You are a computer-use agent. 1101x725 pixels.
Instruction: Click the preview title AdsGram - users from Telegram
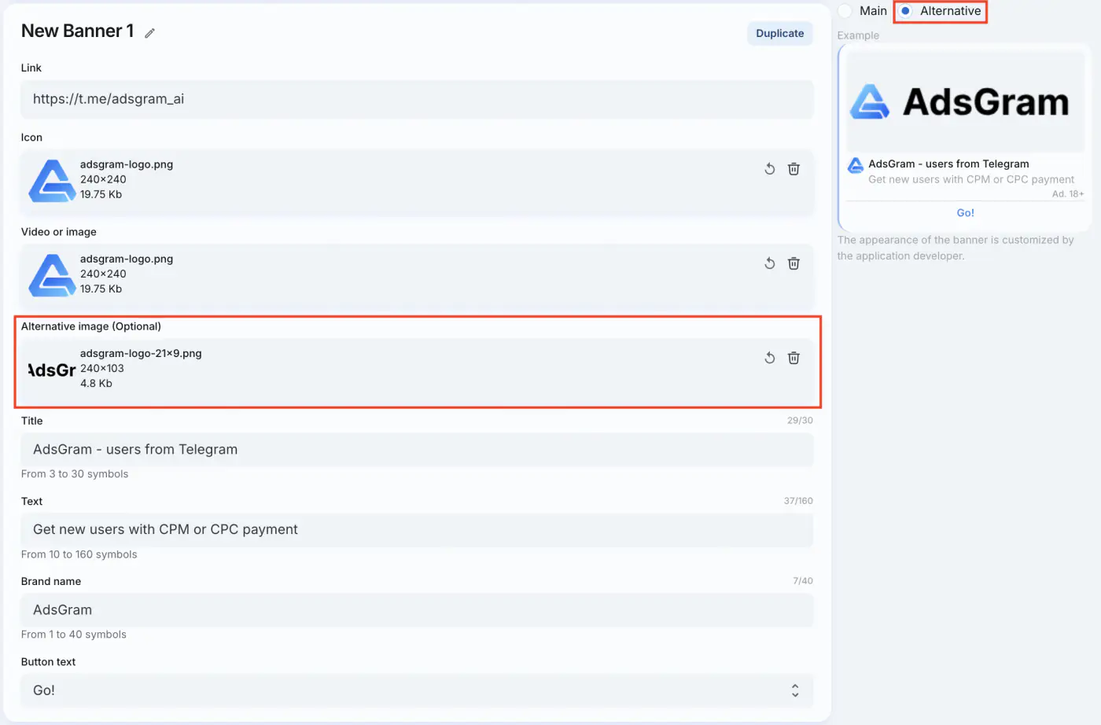point(948,164)
